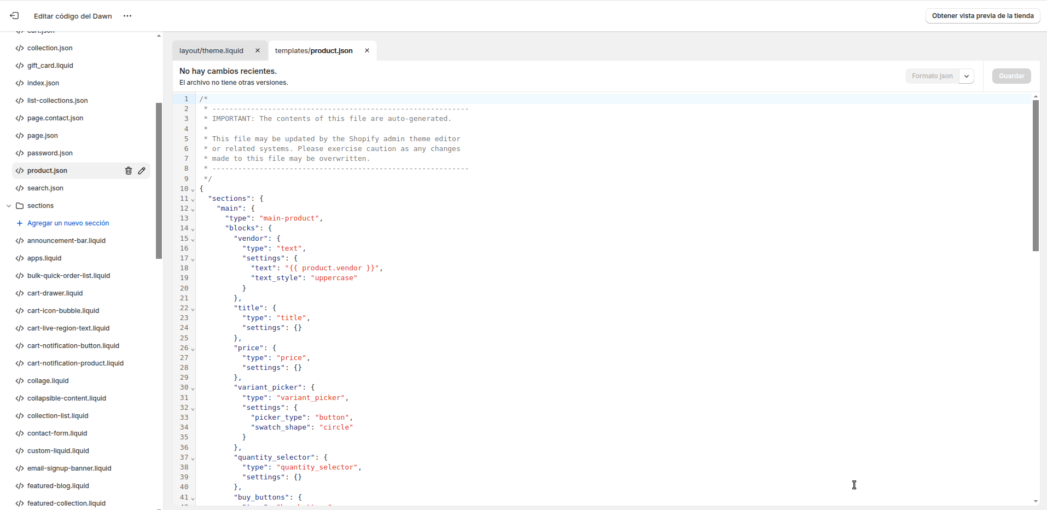
Task: Open the three-dot more actions menu
Action: [127, 16]
